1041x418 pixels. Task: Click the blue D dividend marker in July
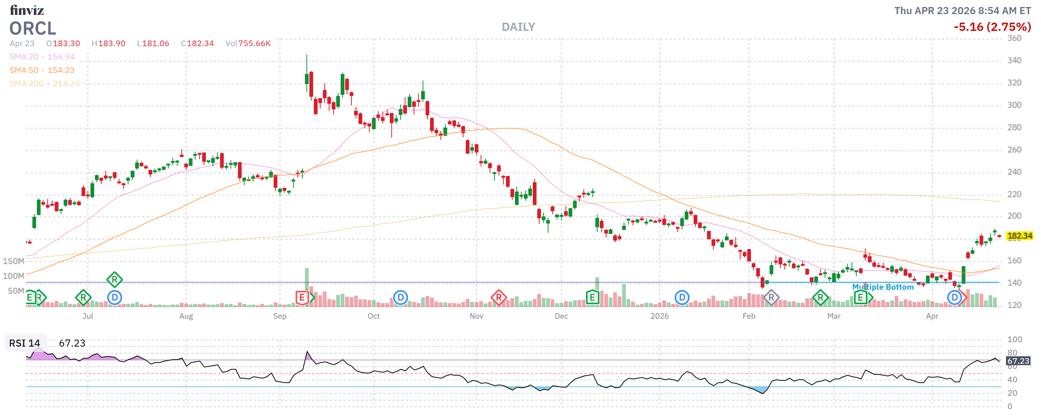tap(114, 298)
